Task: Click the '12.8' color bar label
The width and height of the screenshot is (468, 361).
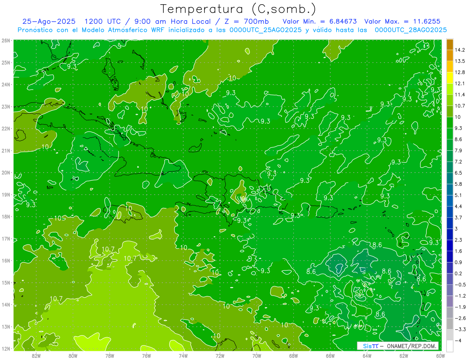Action: click(459, 72)
